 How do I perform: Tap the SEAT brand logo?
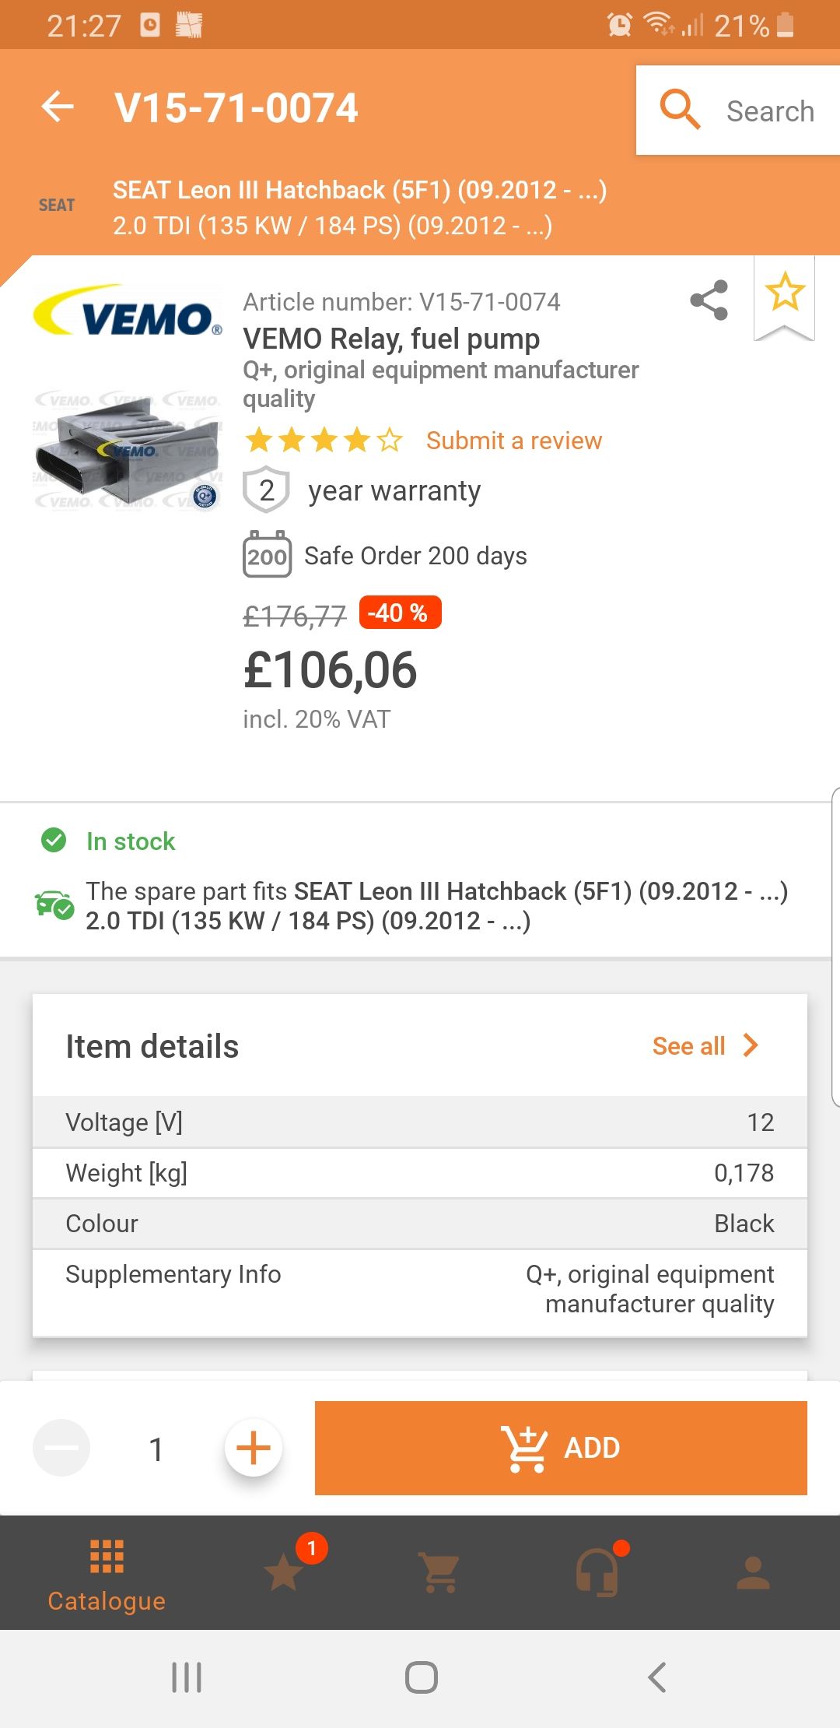coord(57,205)
